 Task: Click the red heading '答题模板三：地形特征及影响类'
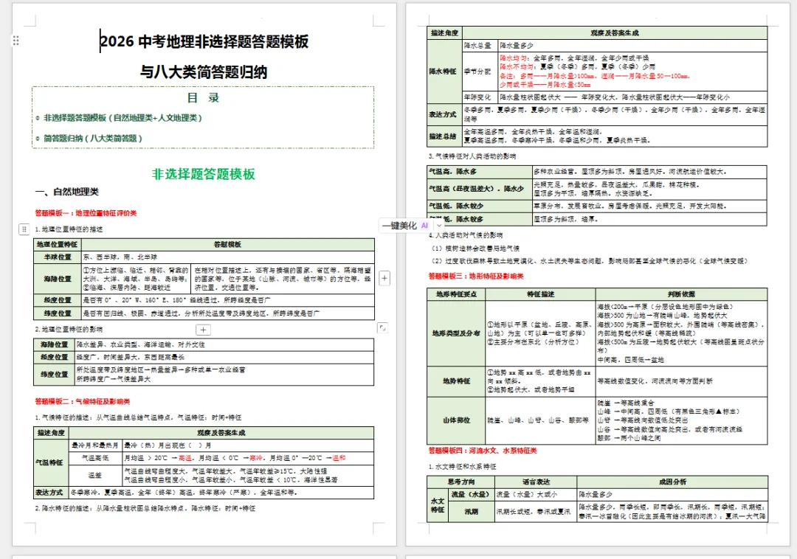tap(476, 277)
